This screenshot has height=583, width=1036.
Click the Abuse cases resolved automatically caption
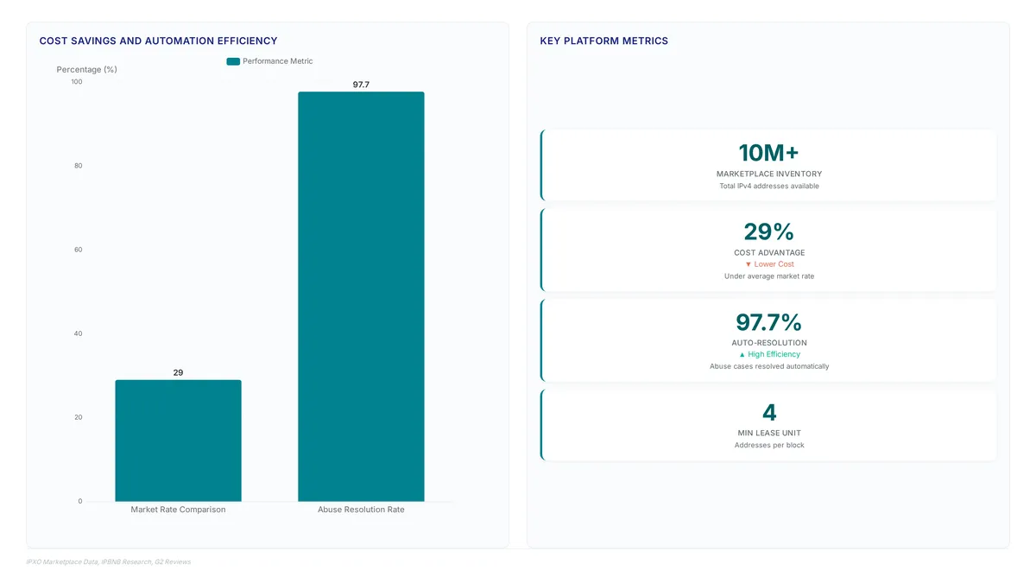(x=769, y=366)
